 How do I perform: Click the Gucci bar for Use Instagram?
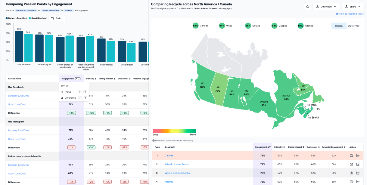coord(49,48)
